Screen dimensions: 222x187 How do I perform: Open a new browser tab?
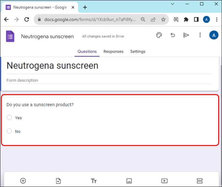[85, 7]
